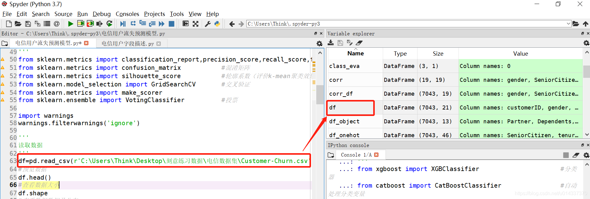
Task: Start debugging with Debug file icon
Action: click(x=123, y=24)
